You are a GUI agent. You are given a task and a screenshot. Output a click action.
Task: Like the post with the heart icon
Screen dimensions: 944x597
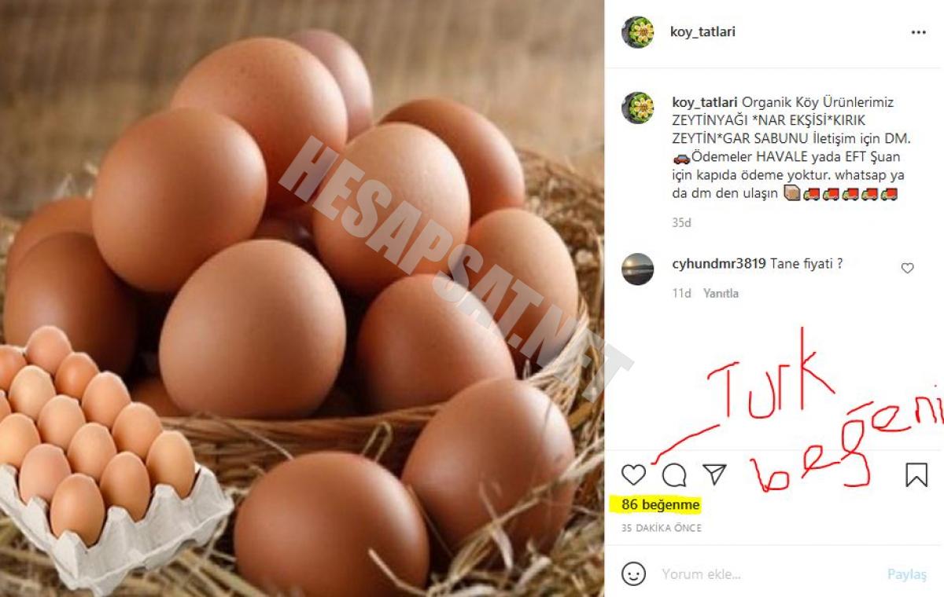click(x=633, y=474)
